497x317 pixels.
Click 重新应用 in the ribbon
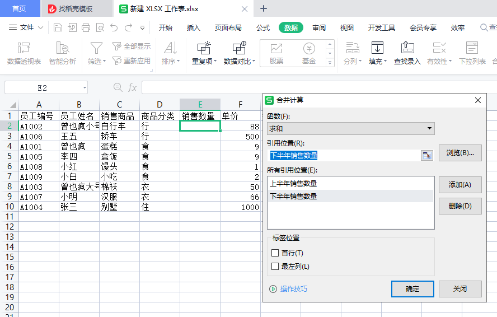tap(132, 60)
